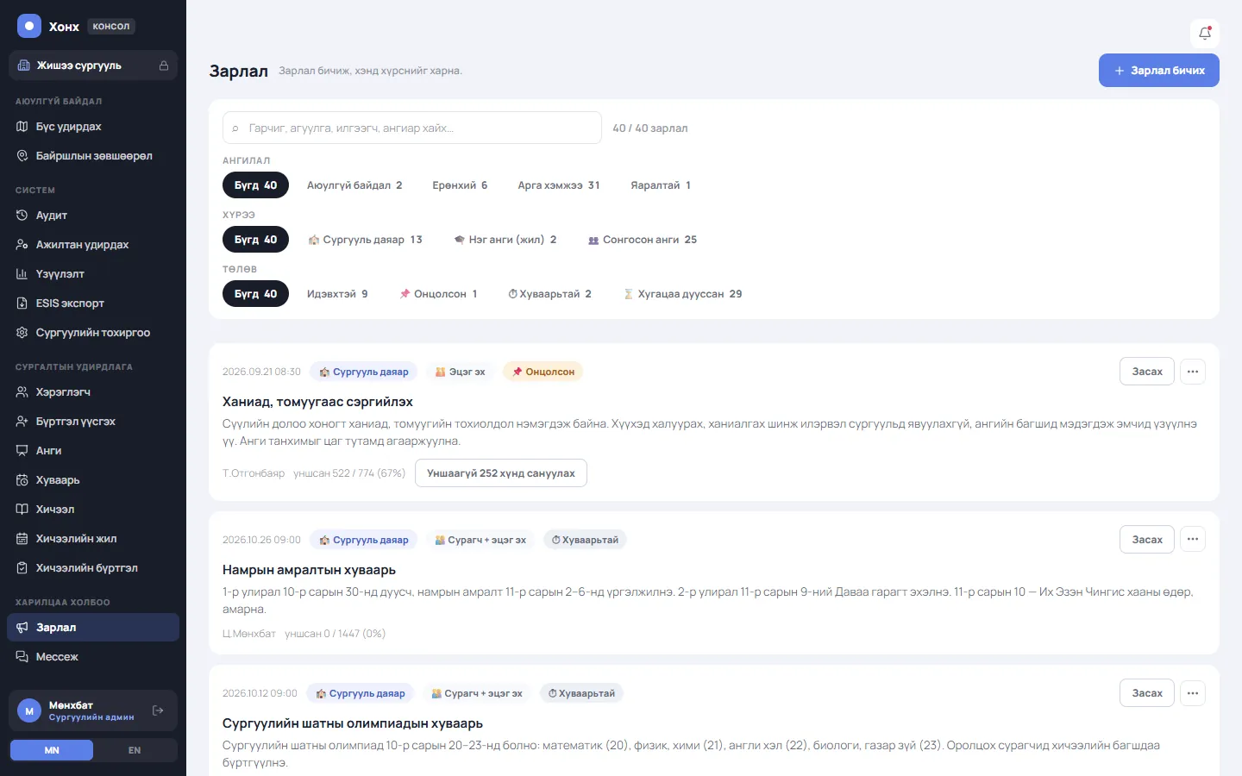Click the Зарлал бичих button

click(1158, 71)
